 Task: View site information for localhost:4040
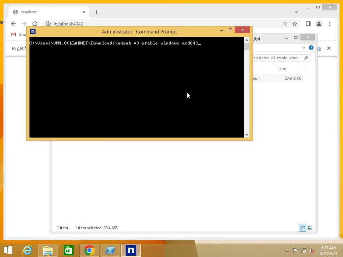pyautogui.click(x=48, y=24)
